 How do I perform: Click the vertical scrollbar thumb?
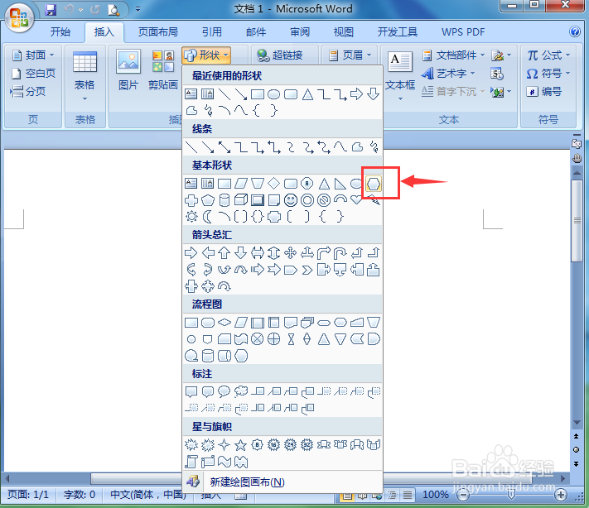click(577, 221)
